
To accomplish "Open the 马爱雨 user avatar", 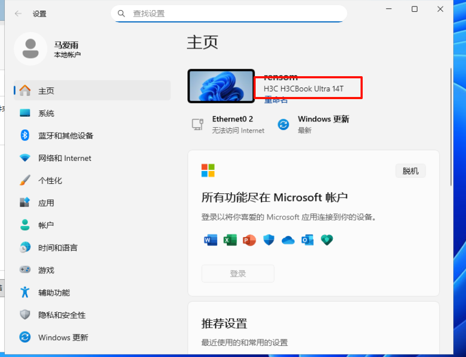I will point(30,48).
